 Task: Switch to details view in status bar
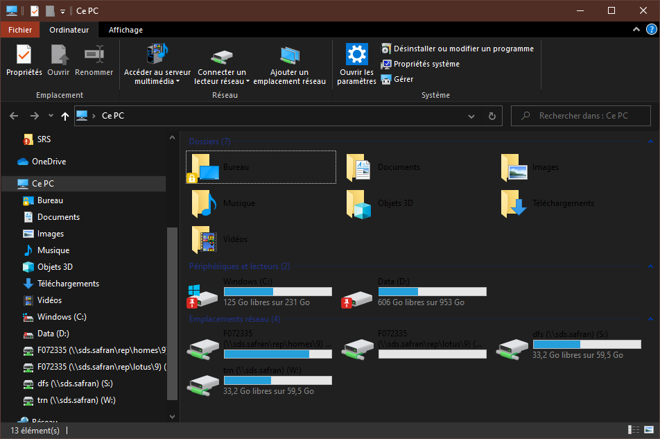coord(634,430)
